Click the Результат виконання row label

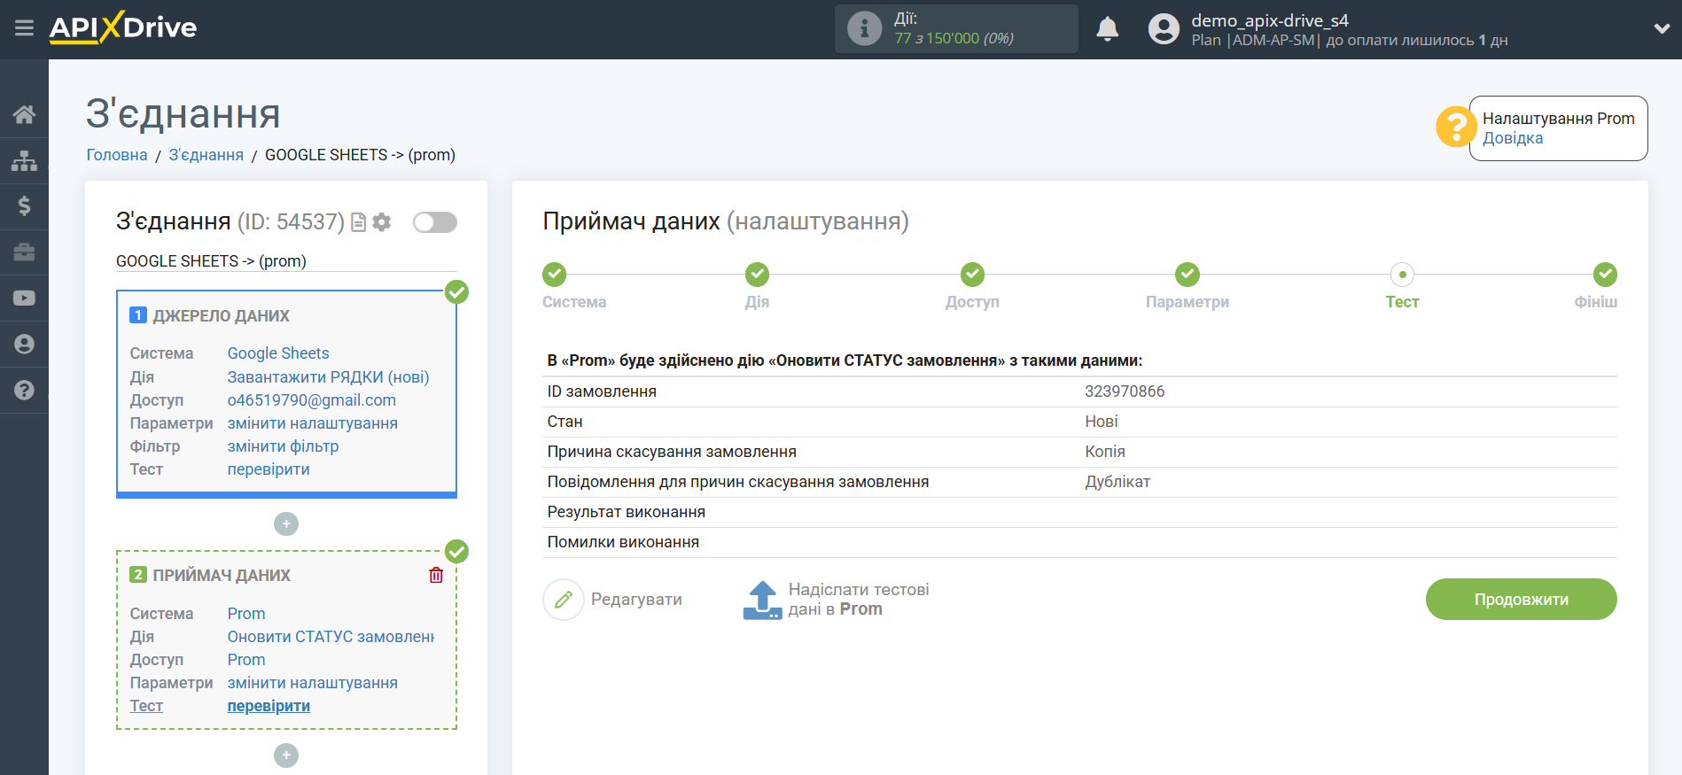627,512
